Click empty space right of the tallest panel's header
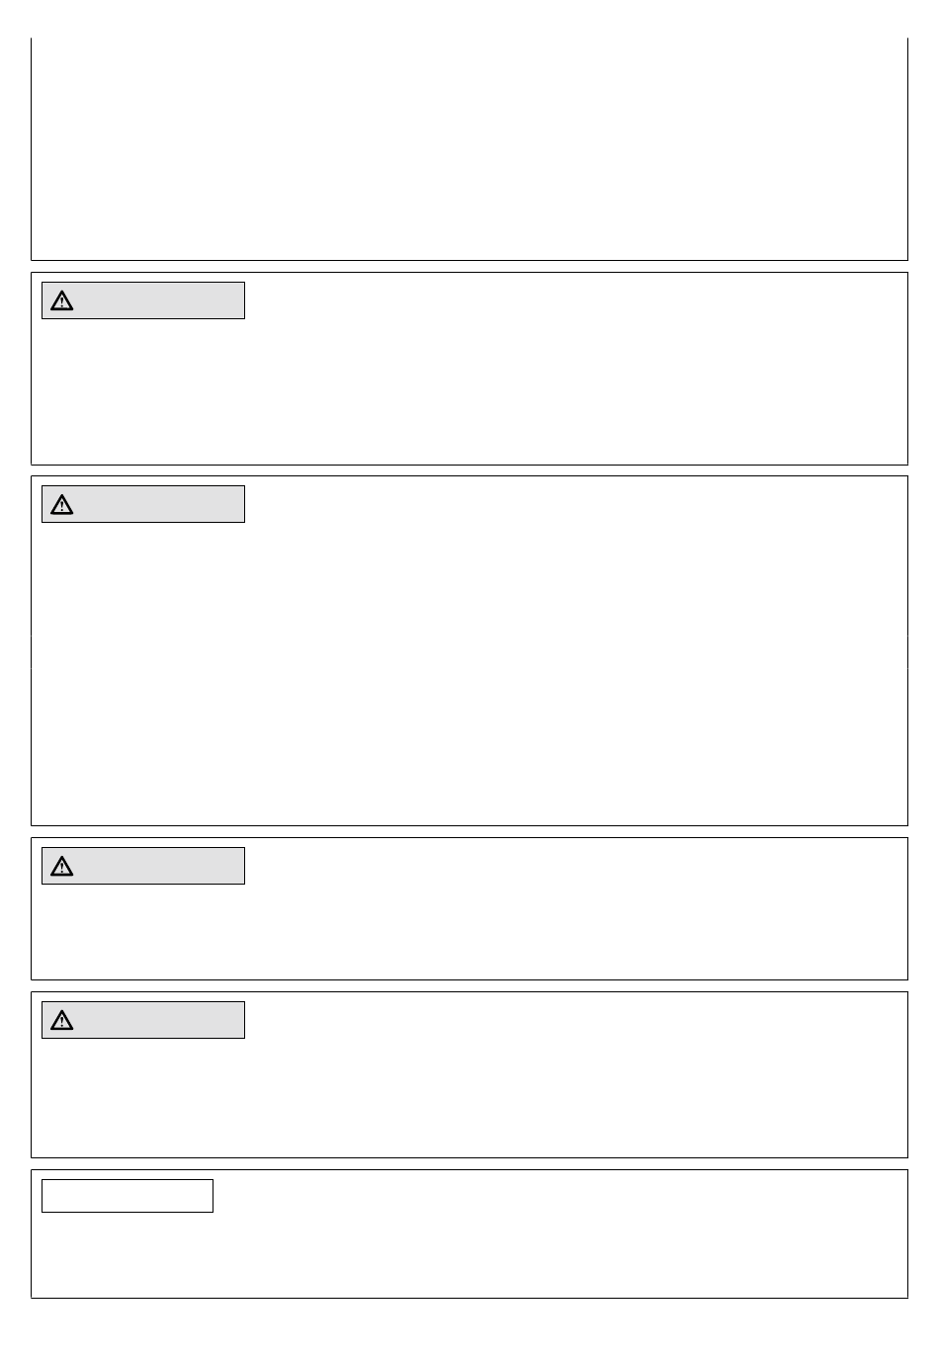 coord(573,504)
